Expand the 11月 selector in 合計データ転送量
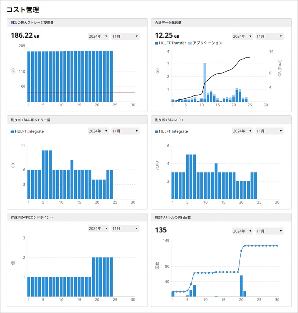Viewport: 298px width, 313px height. coord(269,37)
